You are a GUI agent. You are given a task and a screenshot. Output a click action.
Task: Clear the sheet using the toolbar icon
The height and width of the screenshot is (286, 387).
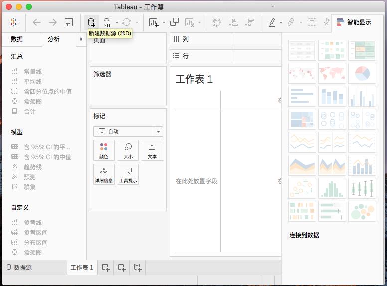click(x=190, y=23)
